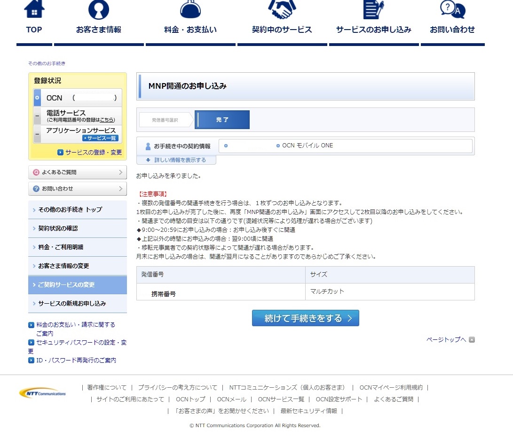Viewport: 513px width, 437px height.
Task: Click the マルチカット size cell
Action: [x=390, y=291]
